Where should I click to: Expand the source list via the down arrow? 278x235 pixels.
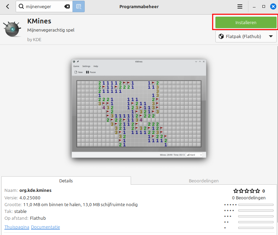[x=271, y=36]
